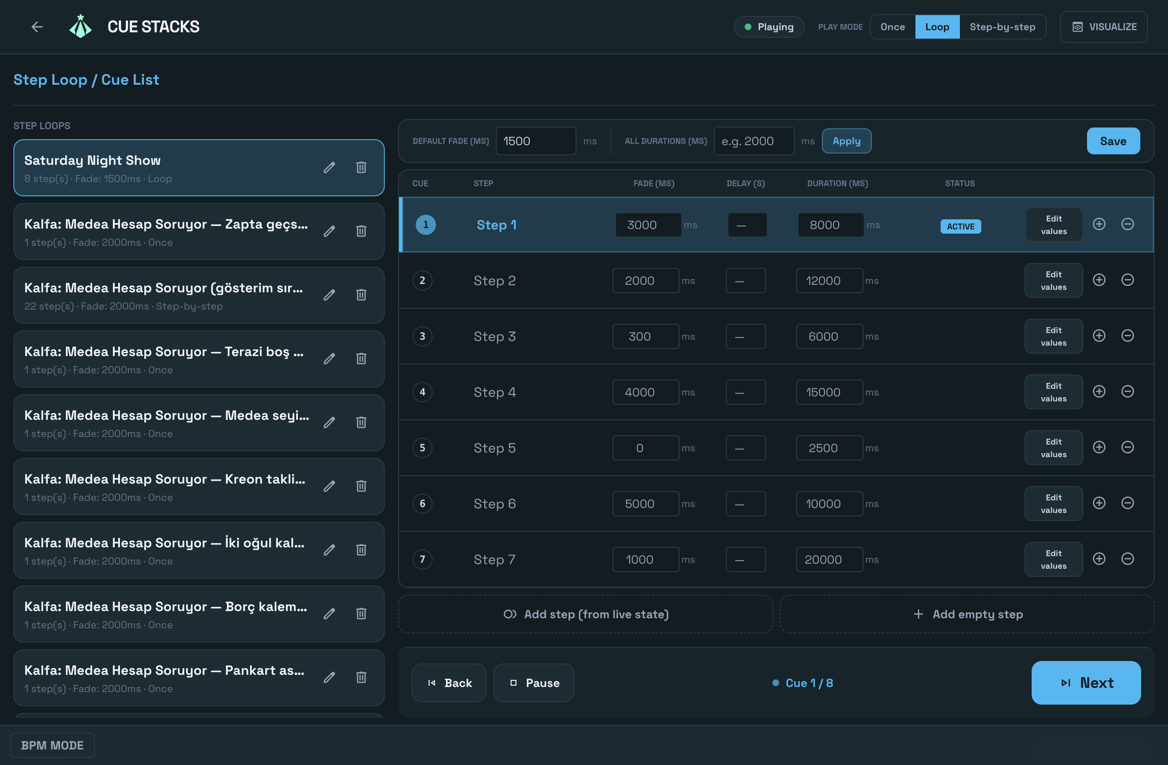1168x765 pixels.
Task: Insert a step after Step 2
Action: 1099,280
